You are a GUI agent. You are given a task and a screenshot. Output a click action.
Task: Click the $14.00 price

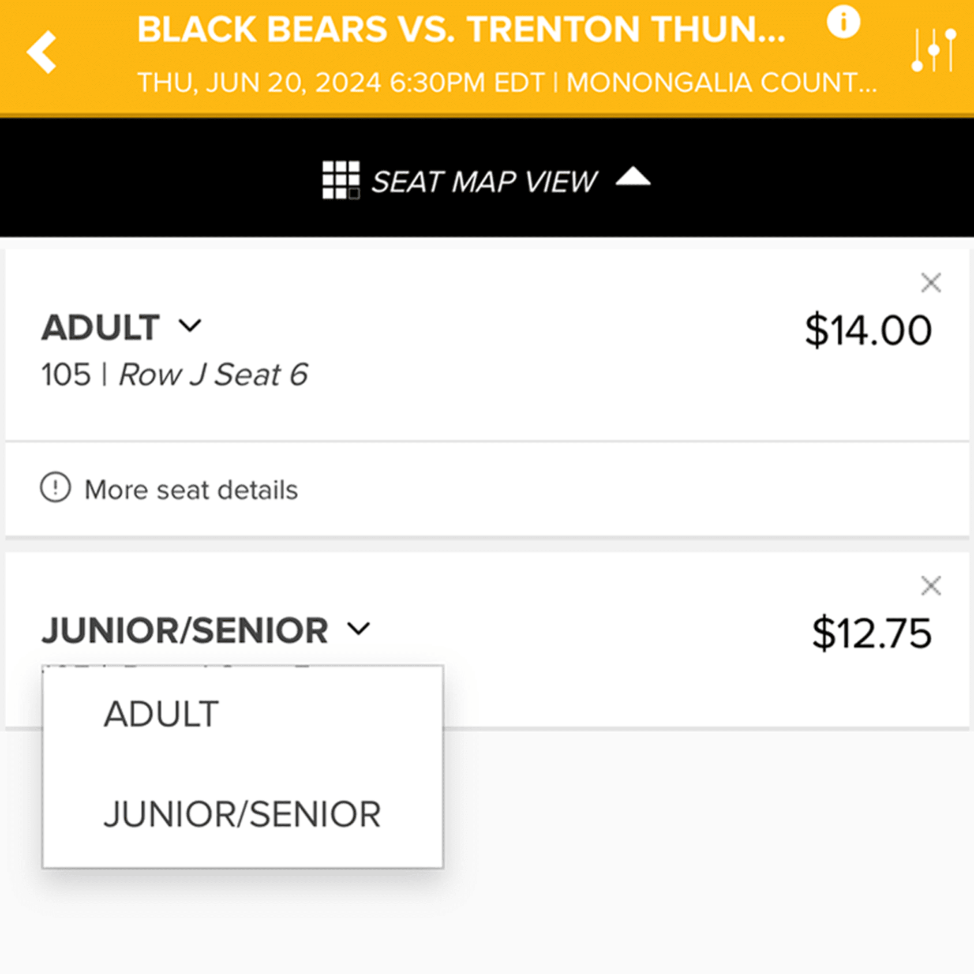[868, 330]
